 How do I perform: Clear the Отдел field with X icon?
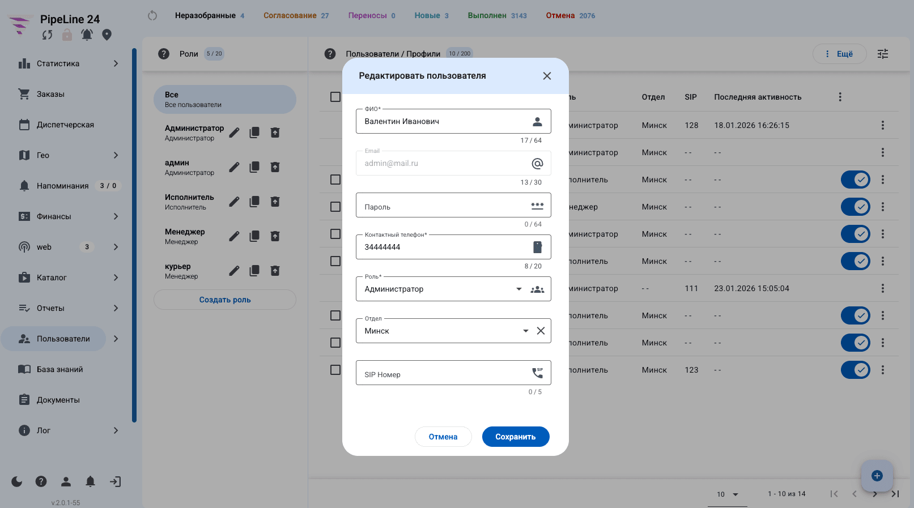[x=541, y=331]
